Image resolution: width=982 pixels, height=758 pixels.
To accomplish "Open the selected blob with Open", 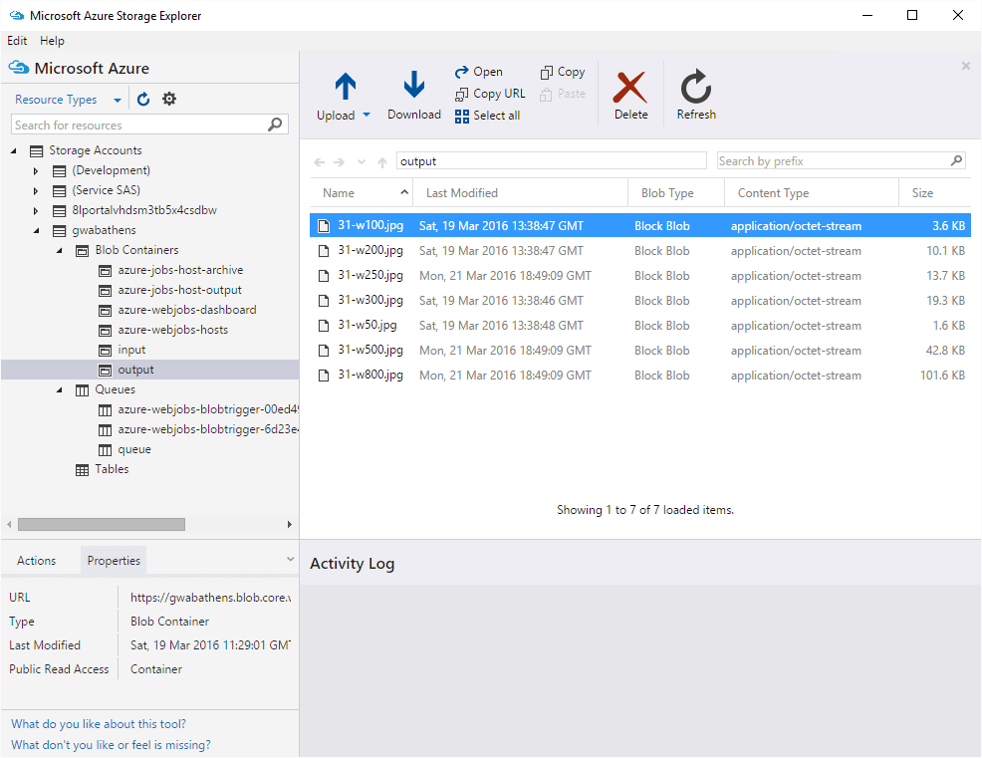I will (x=479, y=72).
